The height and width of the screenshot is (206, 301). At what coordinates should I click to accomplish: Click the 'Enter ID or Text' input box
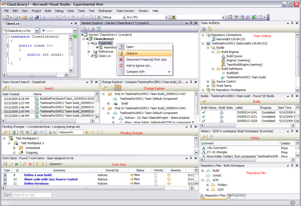click(32, 195)
